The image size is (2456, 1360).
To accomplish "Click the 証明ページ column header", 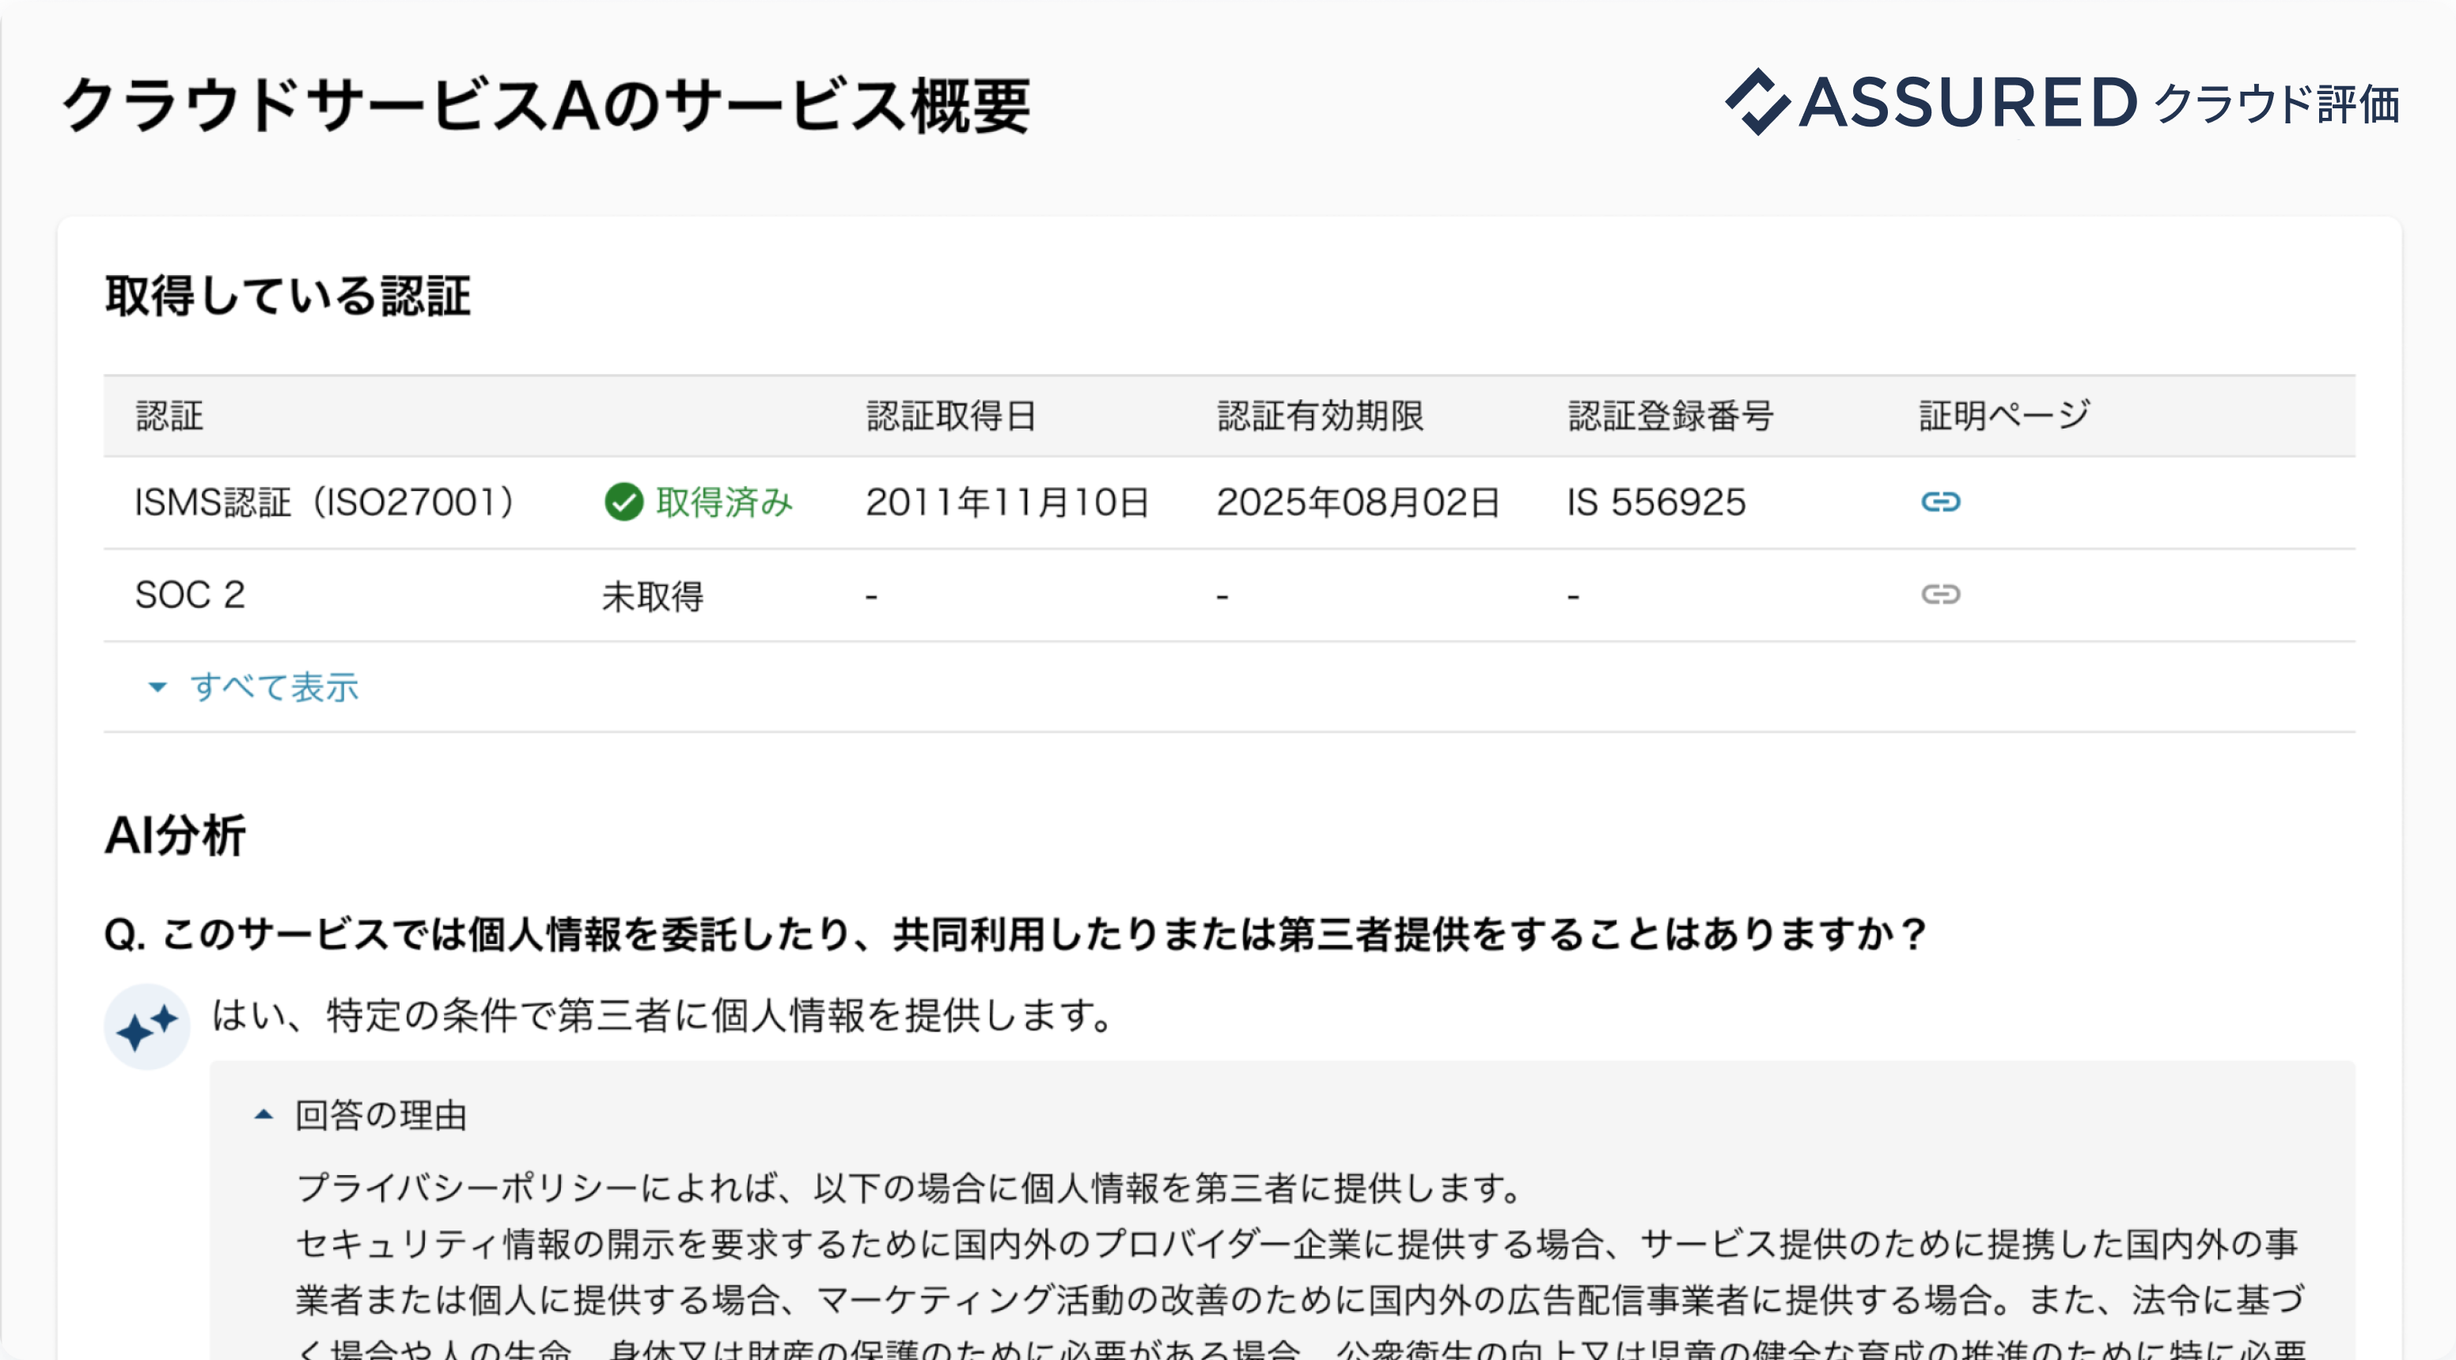I will pyautogui.click(x=2004, y=417).
